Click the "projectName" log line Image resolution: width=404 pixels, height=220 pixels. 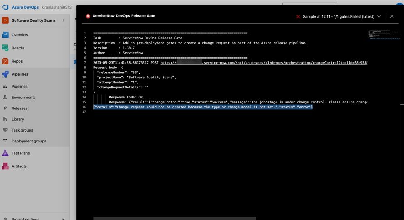(x=137, y=77)
